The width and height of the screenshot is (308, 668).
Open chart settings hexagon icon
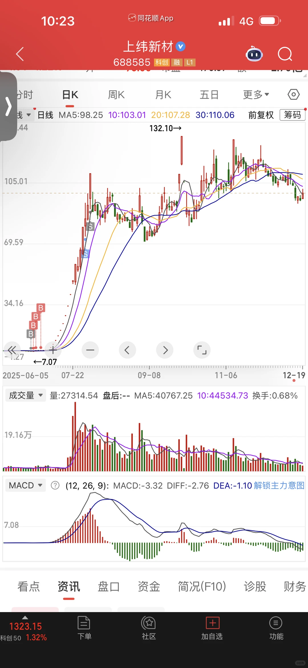tap(293, 94)
